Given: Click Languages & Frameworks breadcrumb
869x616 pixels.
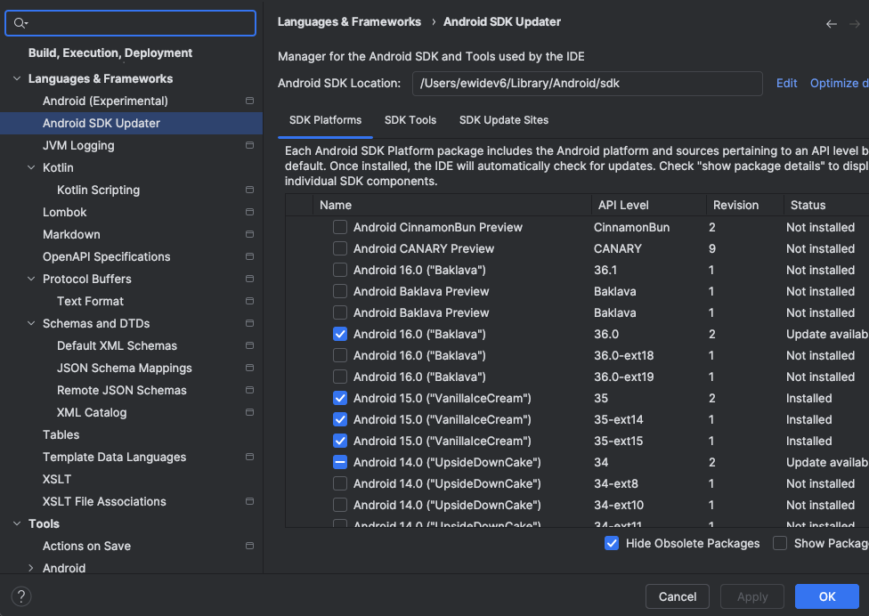Looking at the screenshot, I should (x=349, y=21).
